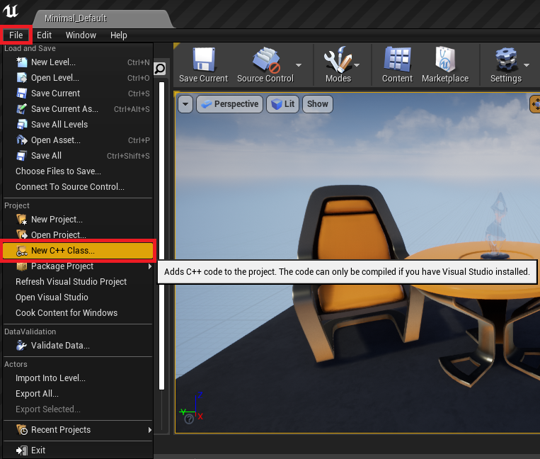The height and width of the screenshot is (459, 540).
Task: Select Connect To Source Control
Action: [78, 187]
